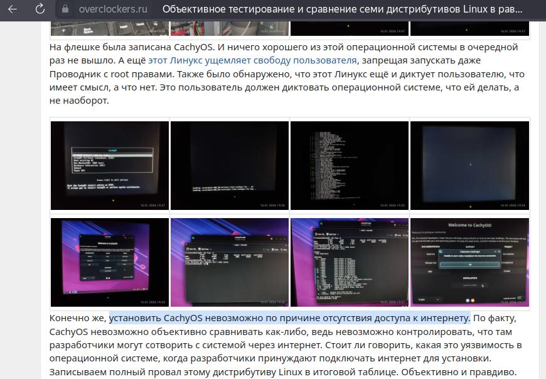The width and height of the screenshot is (546, 379).
Task: Open thumbnail of terminal with long listing output
Action: point(350,262)
